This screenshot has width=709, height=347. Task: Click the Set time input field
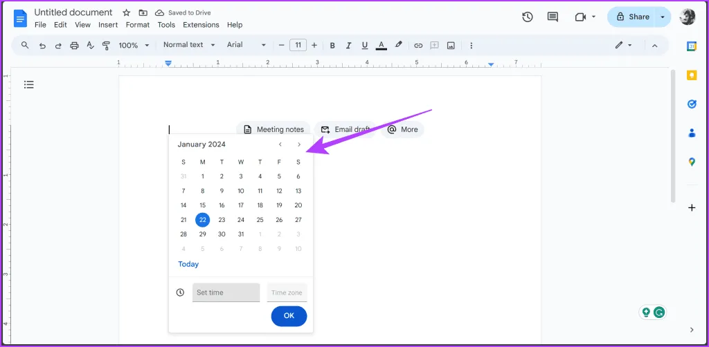(x=226, y=292)
